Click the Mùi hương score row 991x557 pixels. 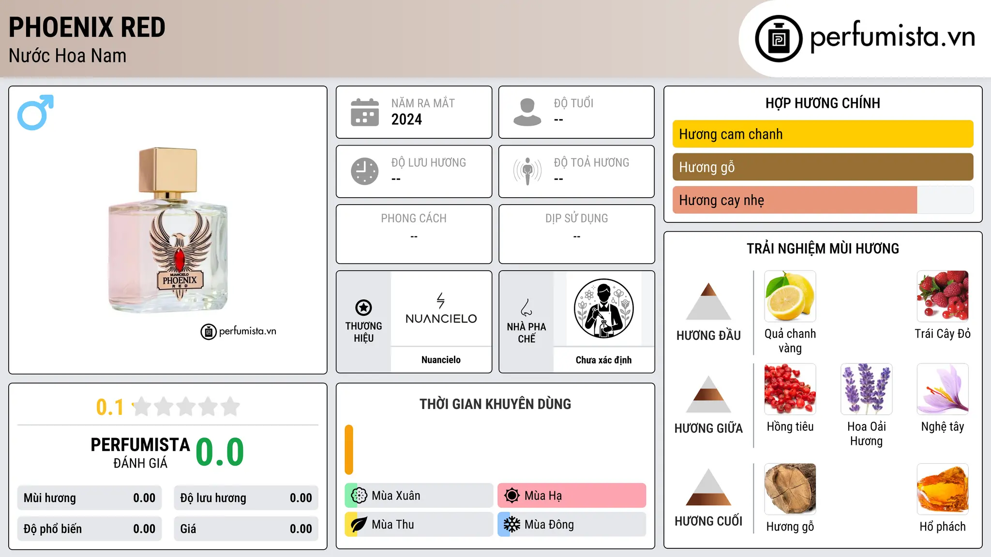click(90, 498)
